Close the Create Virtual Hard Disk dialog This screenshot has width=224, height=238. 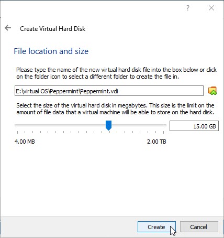[211, 8]
